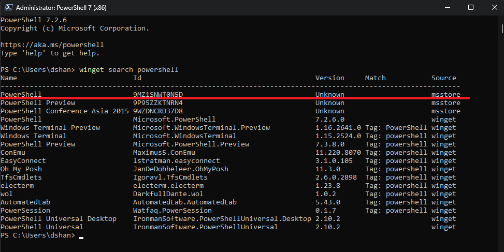Click the 'PowerShell Universal Desktop' name
This screenshot has width=504, height=252.
[x=59, y=218]
